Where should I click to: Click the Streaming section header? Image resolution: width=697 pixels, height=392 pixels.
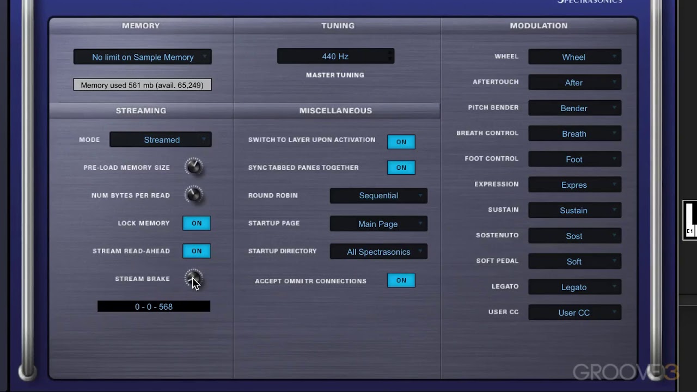click(141, 111)
